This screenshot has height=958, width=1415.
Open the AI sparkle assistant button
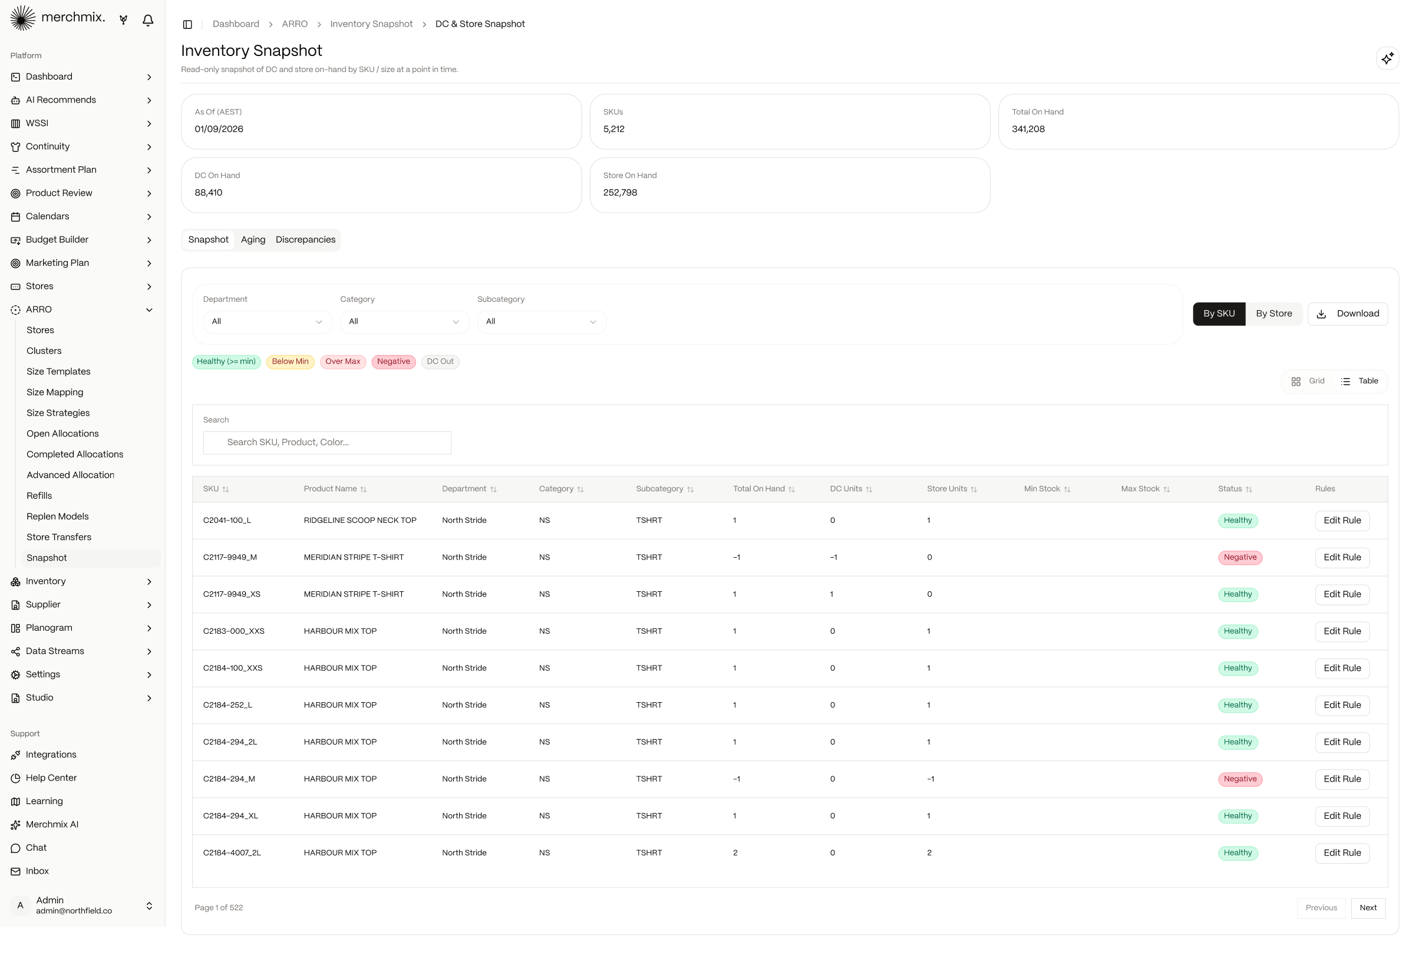coord(1387,58)
